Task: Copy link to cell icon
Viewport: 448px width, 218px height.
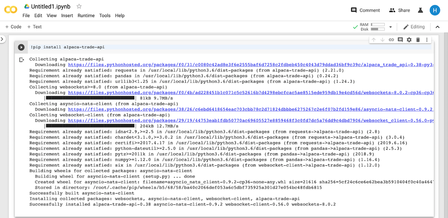Action: tap(391, 40)
